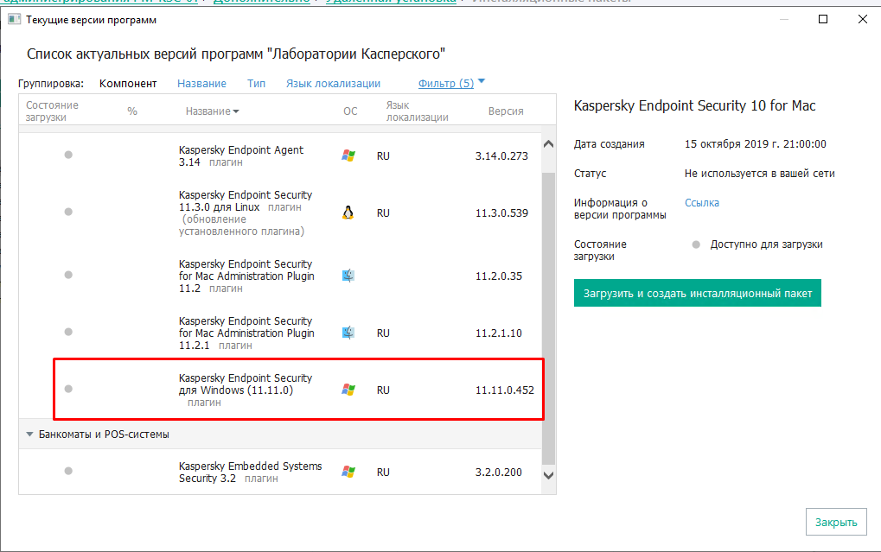881x552 pixels.
Task: Click Windows icon for Endpoint Security 11.11.0
Action: click(x=348, y=390)
